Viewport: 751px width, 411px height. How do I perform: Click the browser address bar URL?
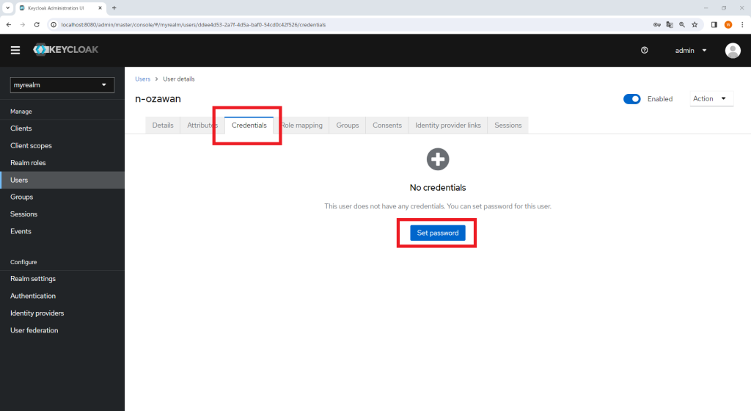[x=194, y=24]
